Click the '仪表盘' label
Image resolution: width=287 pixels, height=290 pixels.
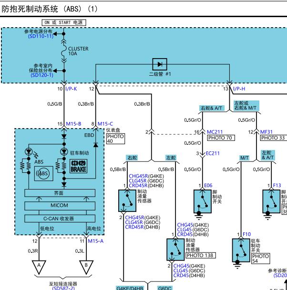(113, 130)
